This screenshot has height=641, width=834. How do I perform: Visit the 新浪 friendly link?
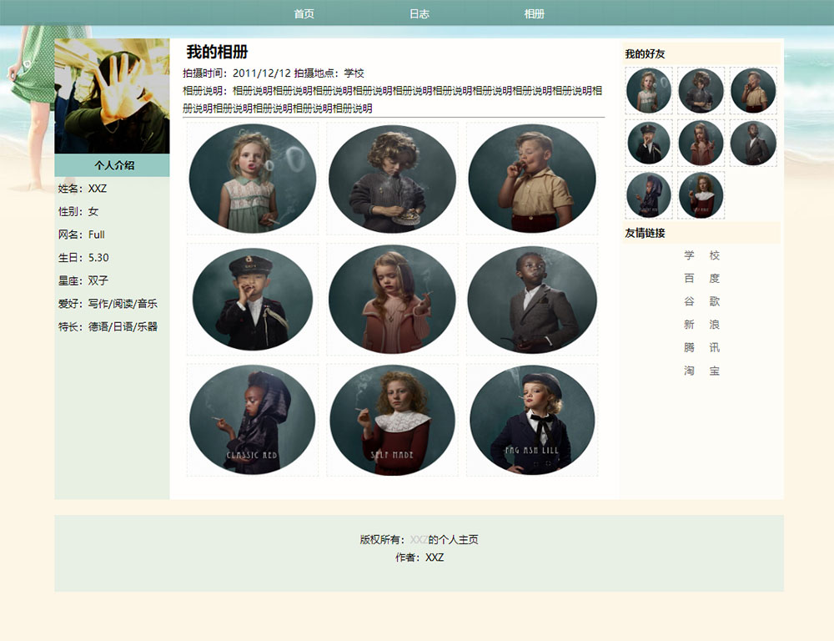(x=701, y=325)
